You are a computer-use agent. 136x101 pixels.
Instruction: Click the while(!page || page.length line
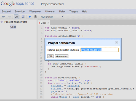click(78, 97)
